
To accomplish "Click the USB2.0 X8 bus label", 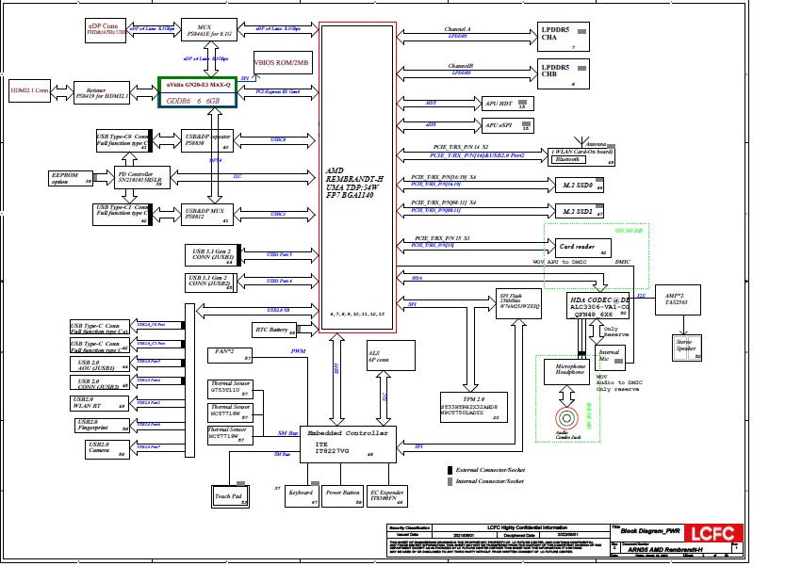I will (278, 311).
